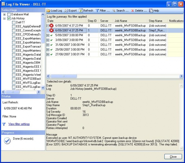Sort by the Step ID column header
This screenshot has width=185, height=163.
(92, 21)
